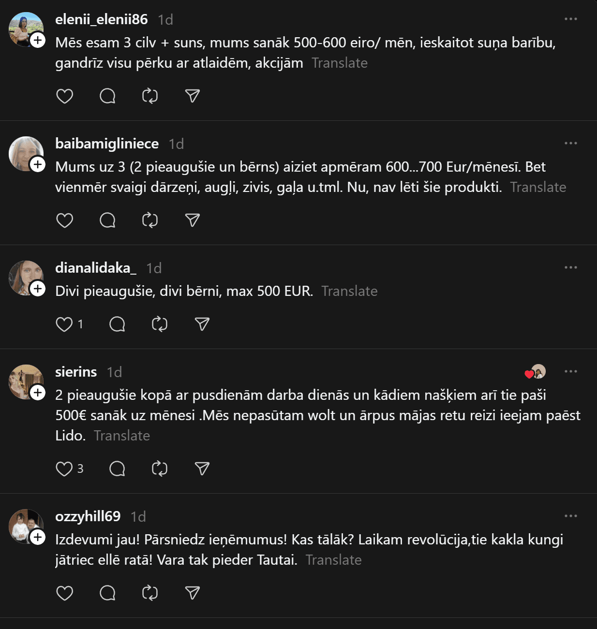This screenshot has height=629, width=597.
Task: Translate ozzyhill69's comment
Action: click(x=333, y=560)
